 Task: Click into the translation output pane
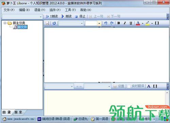[x=104, y=103]
